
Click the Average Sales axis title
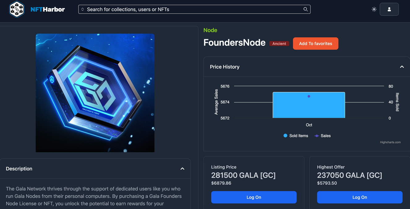point(216,102)
